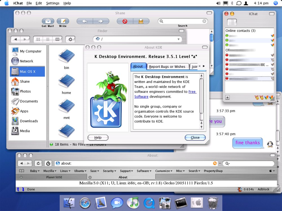This screenshot has height=211, width=282.
Task: Expand the Ubuntu bookmarks menu
Action: 80,171
